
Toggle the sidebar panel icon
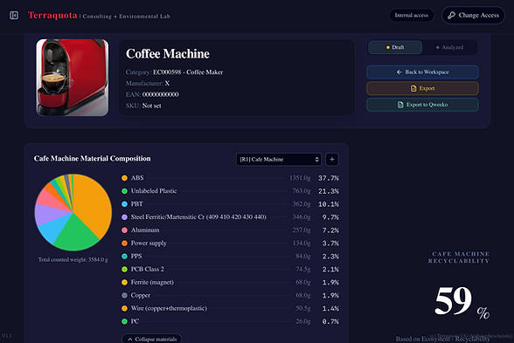click(x=14, y=16)
